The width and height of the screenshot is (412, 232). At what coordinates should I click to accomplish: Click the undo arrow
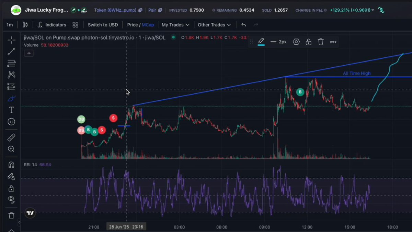click(243, 25)
